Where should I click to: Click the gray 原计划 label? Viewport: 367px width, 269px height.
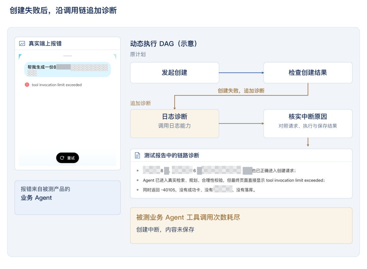click(x=138, y=54)
